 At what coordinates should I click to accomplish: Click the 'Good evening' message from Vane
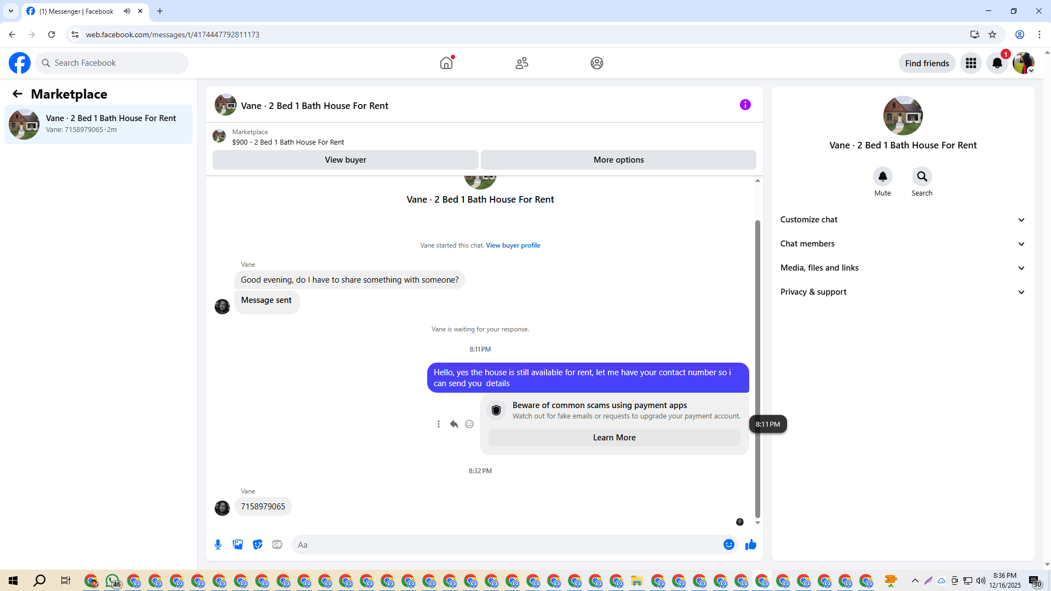tap(350, 280)
